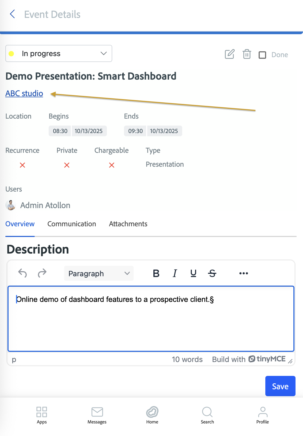This screenshot has height=436, width=303.
Task: Undo the last description edit
Action: (x=22, y=273)
